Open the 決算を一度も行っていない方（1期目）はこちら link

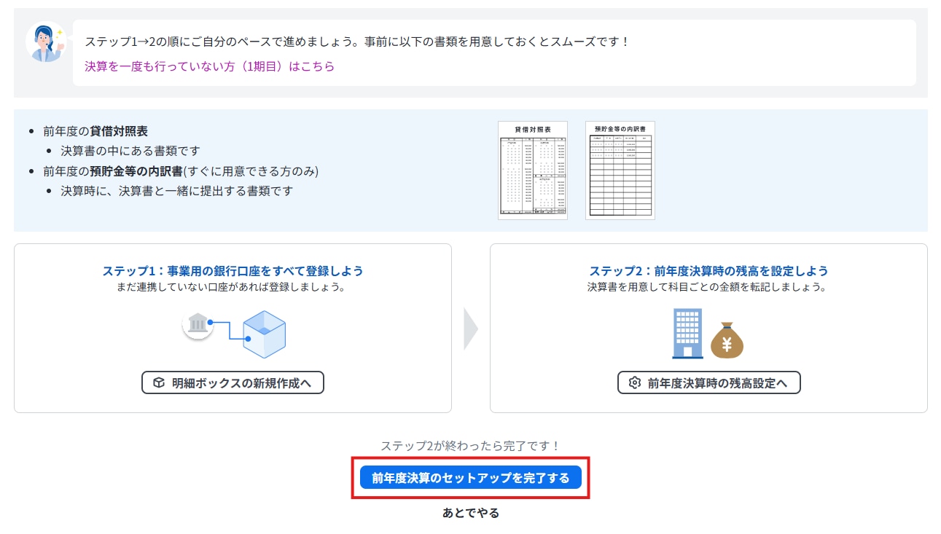[x=210, y=66]
